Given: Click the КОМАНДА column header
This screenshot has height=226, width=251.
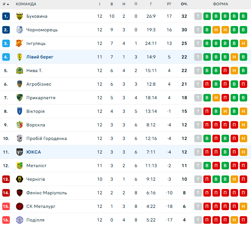Looking at the screenshot, I should coord(26,4).
